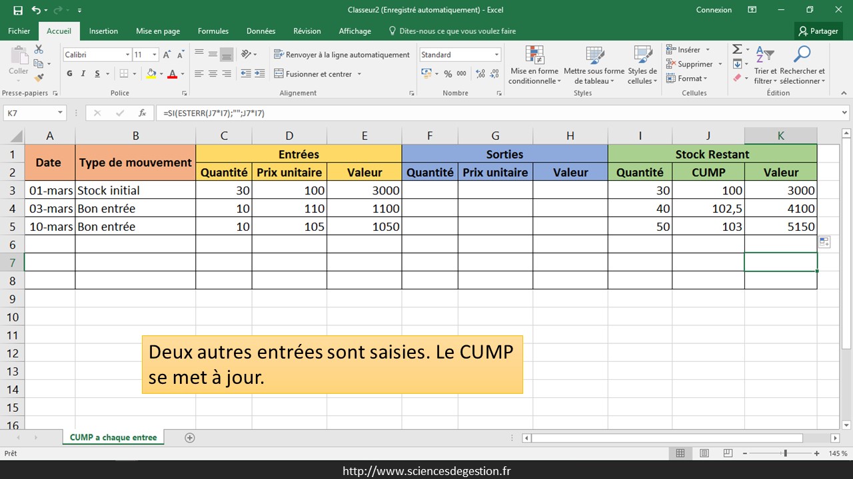Select the Format Painter brush
The height and width of the screenshot is (479, 853).
point(39,78)
